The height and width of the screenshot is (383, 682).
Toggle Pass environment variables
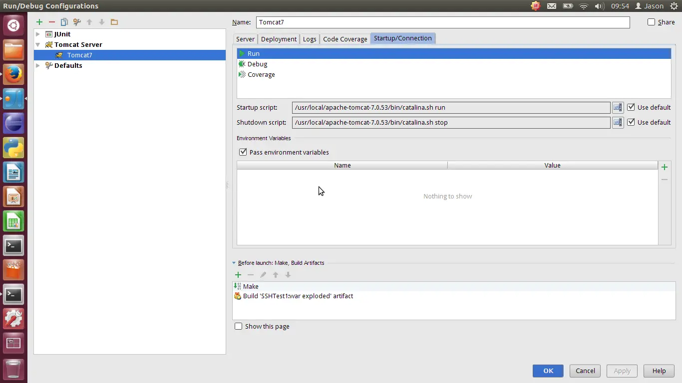(x=243, y=152)
